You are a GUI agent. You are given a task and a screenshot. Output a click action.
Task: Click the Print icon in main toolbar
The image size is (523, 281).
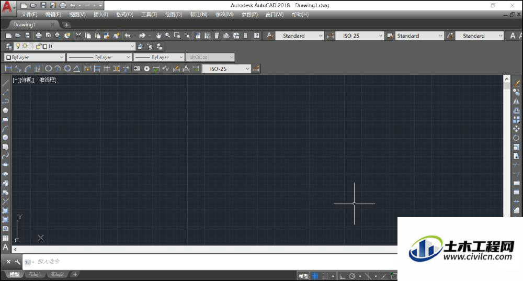click(x=39, y=36)
